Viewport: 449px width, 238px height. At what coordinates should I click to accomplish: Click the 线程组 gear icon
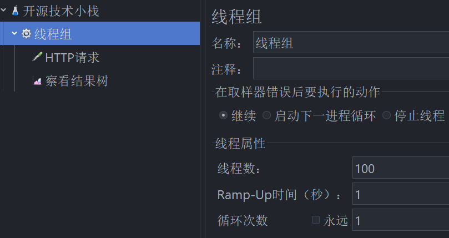click(26, 34)
